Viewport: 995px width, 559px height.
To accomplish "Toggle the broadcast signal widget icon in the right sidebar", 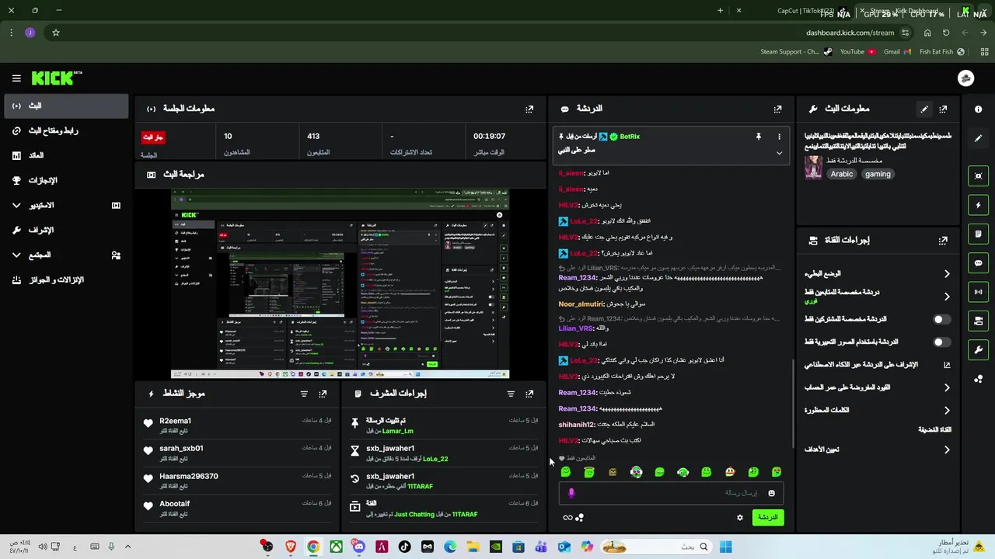I will pyautogui.click(x=978, y=292).
